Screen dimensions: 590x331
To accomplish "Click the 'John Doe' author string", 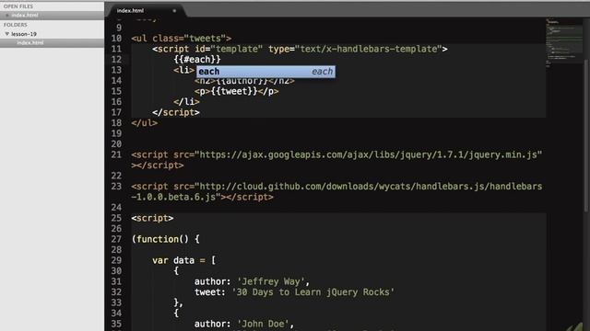I will 263,324.
